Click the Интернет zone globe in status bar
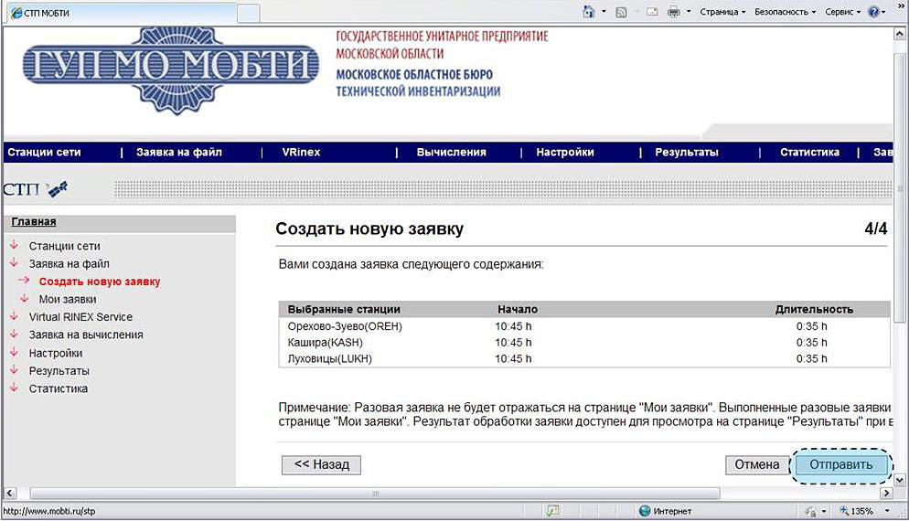 coord(645,511)
